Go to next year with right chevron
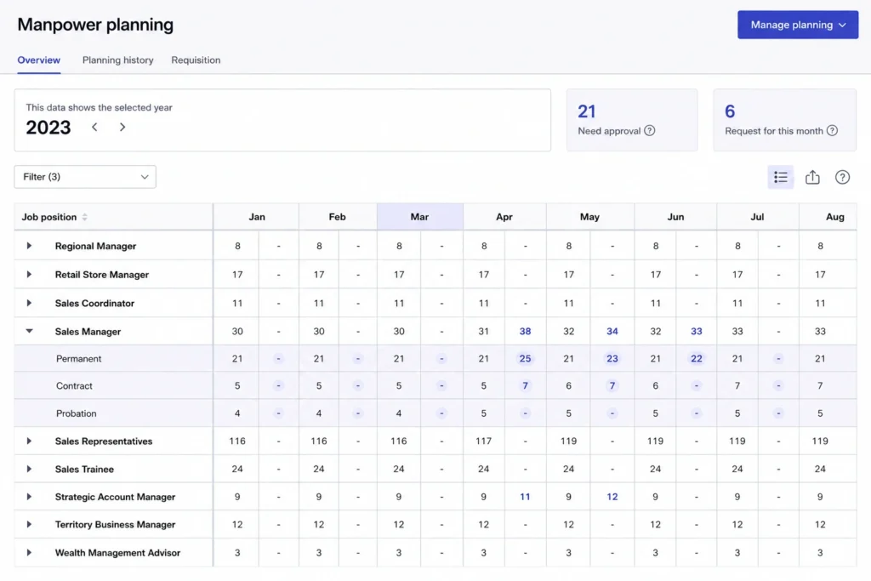Screen dimensions: 871x581 pyautogui.click(x=122, y=128)
